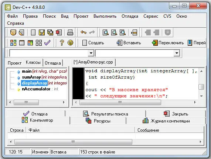Click the partially visible Перей button
The width and height of the screenshot is (211, 159).
[x=197, y=43]
